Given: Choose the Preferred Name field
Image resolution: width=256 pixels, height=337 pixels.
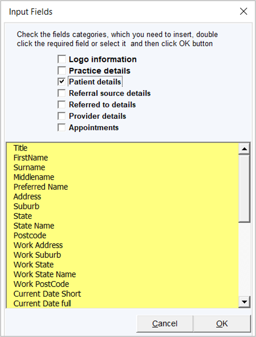Looking at the screenshot, I should point(41,187).
